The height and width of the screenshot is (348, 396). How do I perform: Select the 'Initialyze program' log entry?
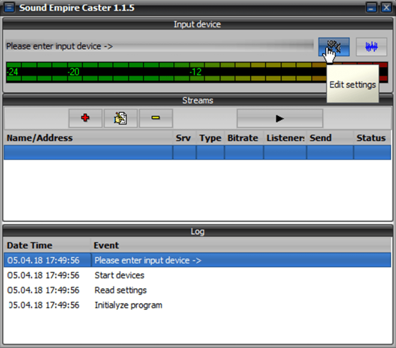click(198, 305)
